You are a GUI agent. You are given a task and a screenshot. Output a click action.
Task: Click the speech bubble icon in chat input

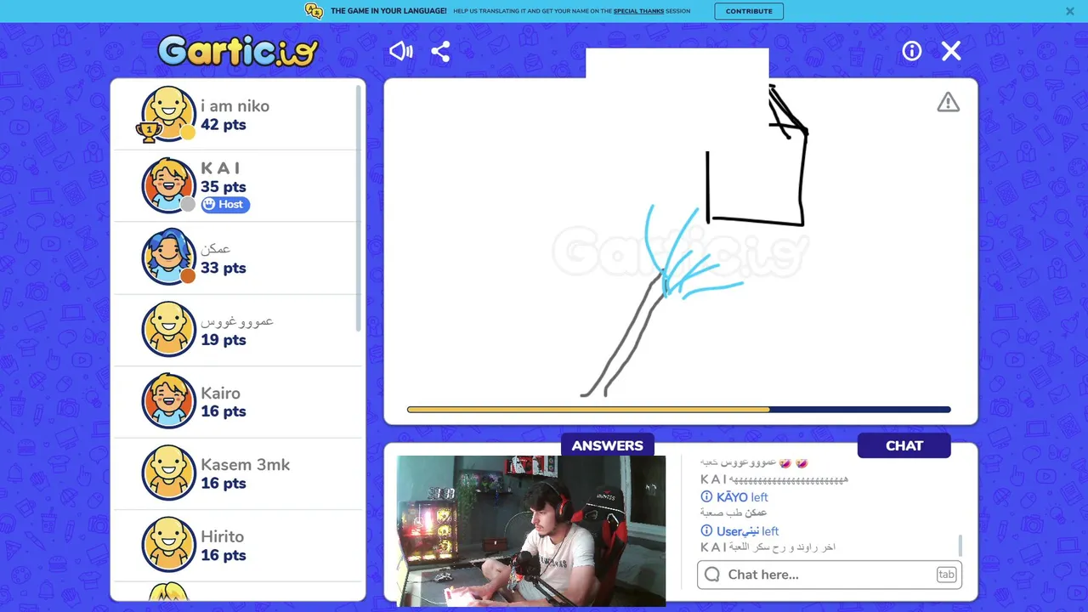pos(712,575)
